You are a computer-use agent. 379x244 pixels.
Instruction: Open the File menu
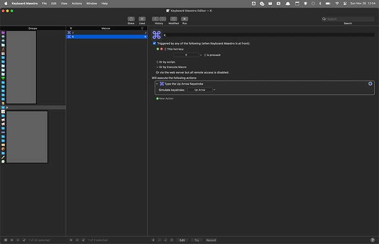(x=44, y=3)
